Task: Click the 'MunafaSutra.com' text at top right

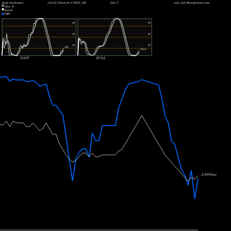Action: (x=198, y=3)
